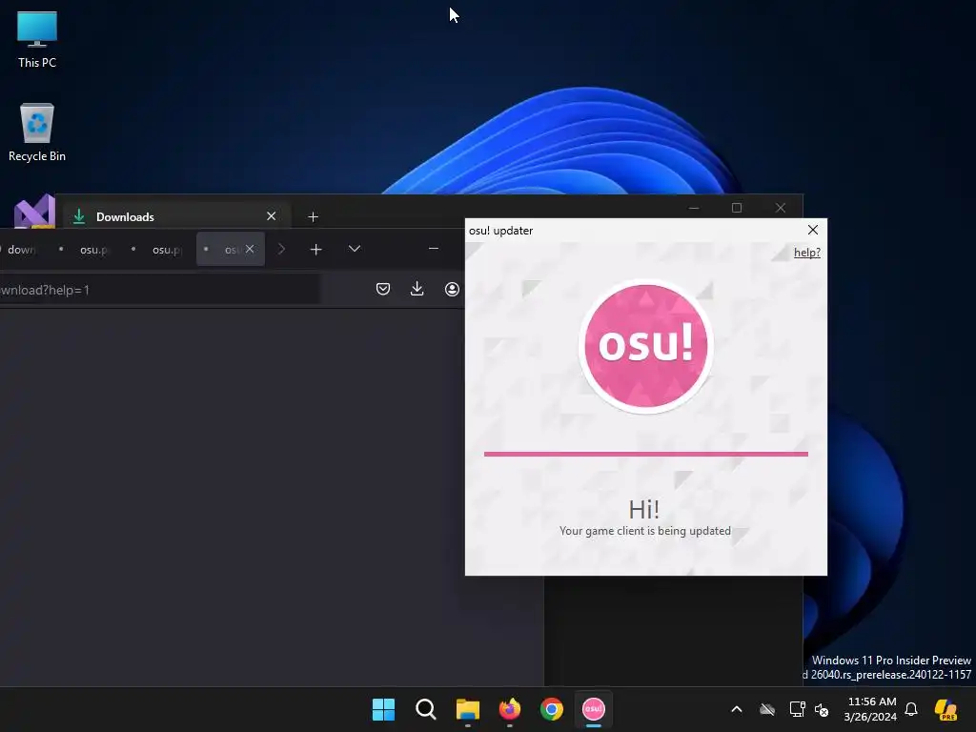Open a new Firefox tab with the plus
976x732 pixels.
tap(315, 250)
